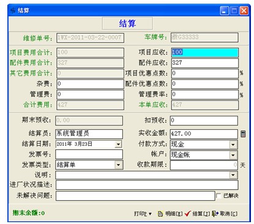Click the 明细 details document icon

click(x=160, y=214)
